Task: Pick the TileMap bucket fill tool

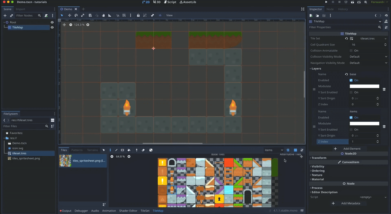Action: (x=129, y=150)
